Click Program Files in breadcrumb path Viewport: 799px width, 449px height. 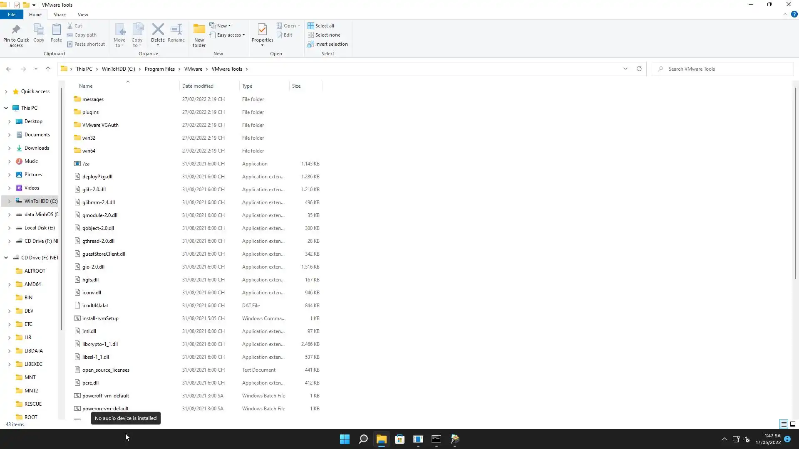click(x=159, y=69)
